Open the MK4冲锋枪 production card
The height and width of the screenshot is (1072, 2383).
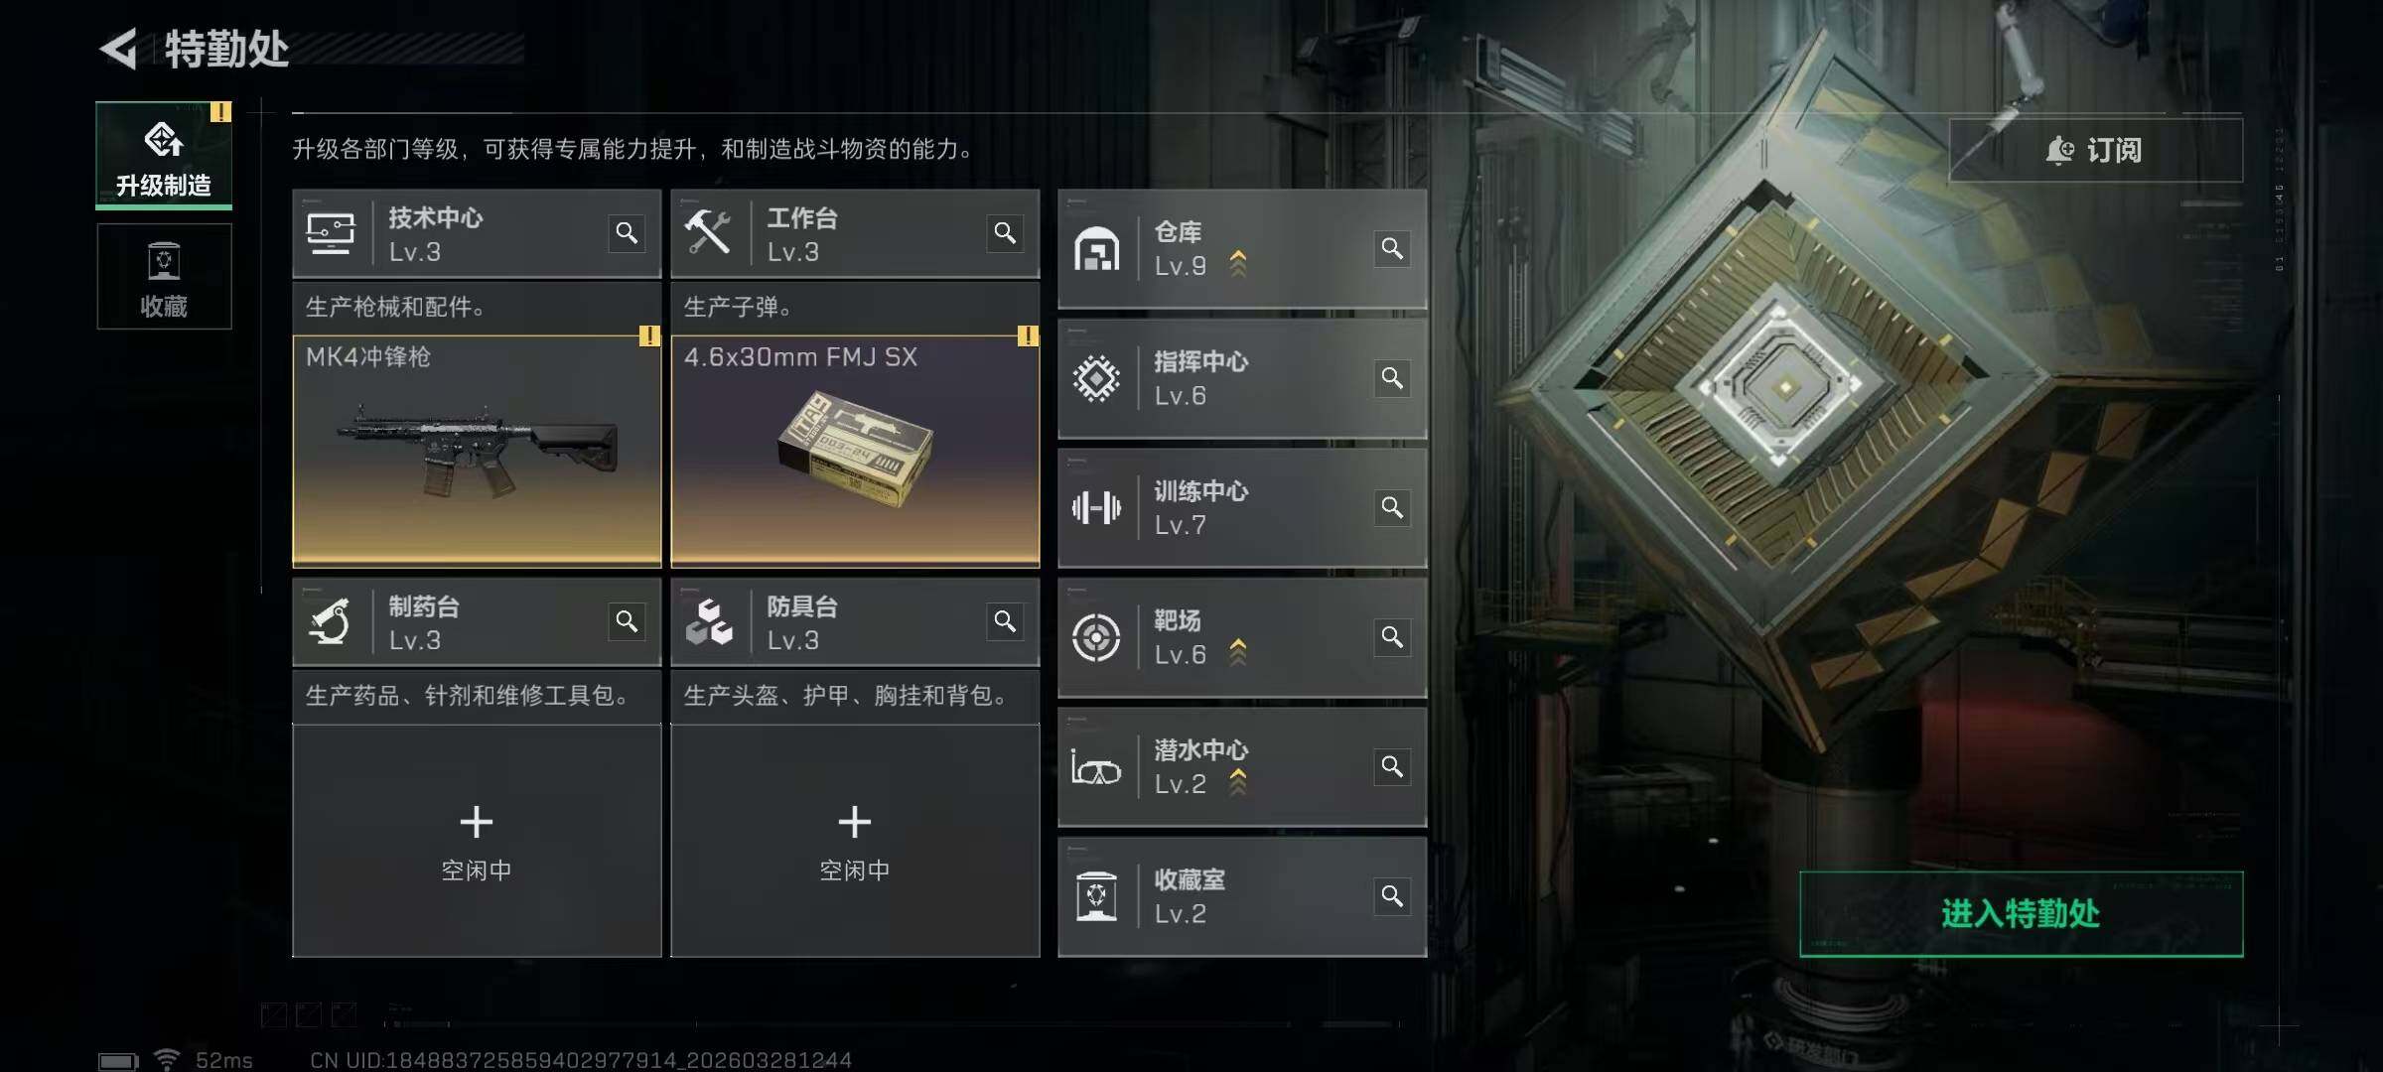pyautogui.click(x=477, y=452)
